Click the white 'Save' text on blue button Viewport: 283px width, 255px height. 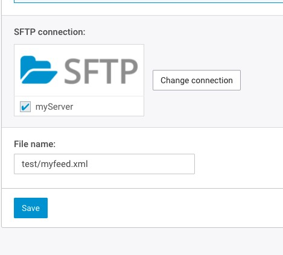[31, 208]
